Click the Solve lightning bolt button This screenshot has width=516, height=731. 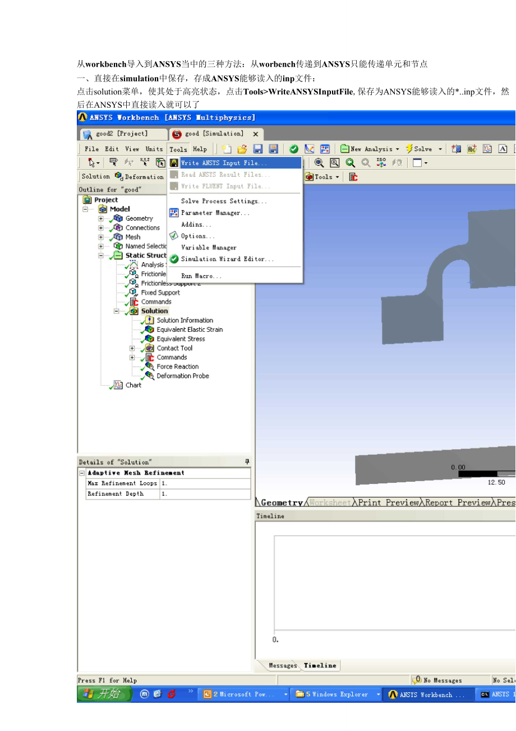(419, 149)
